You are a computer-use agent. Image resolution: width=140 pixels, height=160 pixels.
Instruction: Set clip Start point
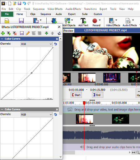click(76, 95)
